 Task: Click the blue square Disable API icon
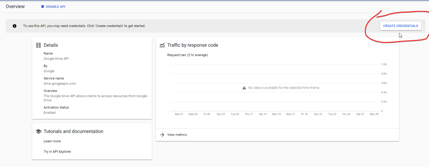point(43,7)
